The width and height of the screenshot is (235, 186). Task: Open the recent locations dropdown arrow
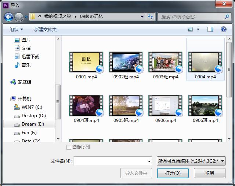[26, 17]
